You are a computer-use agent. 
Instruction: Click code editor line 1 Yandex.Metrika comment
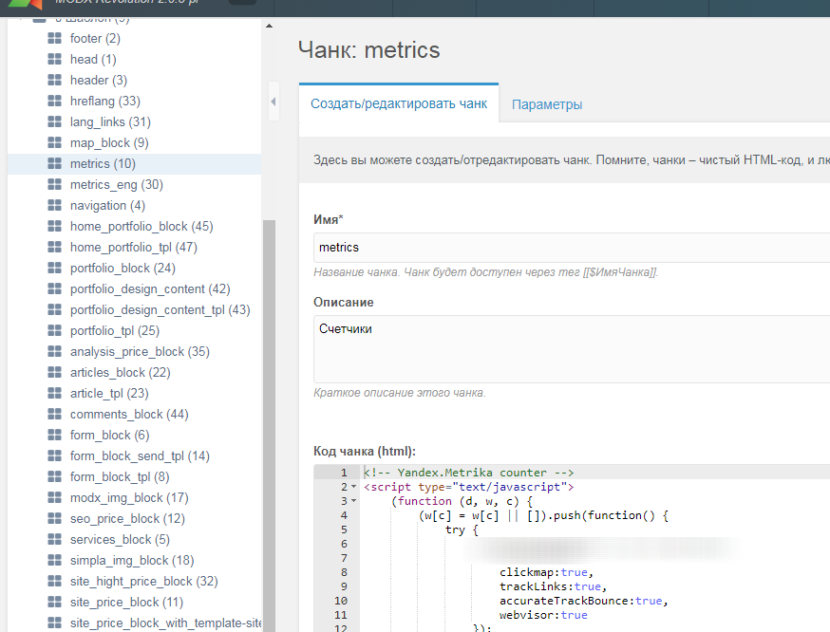point(468,473)
